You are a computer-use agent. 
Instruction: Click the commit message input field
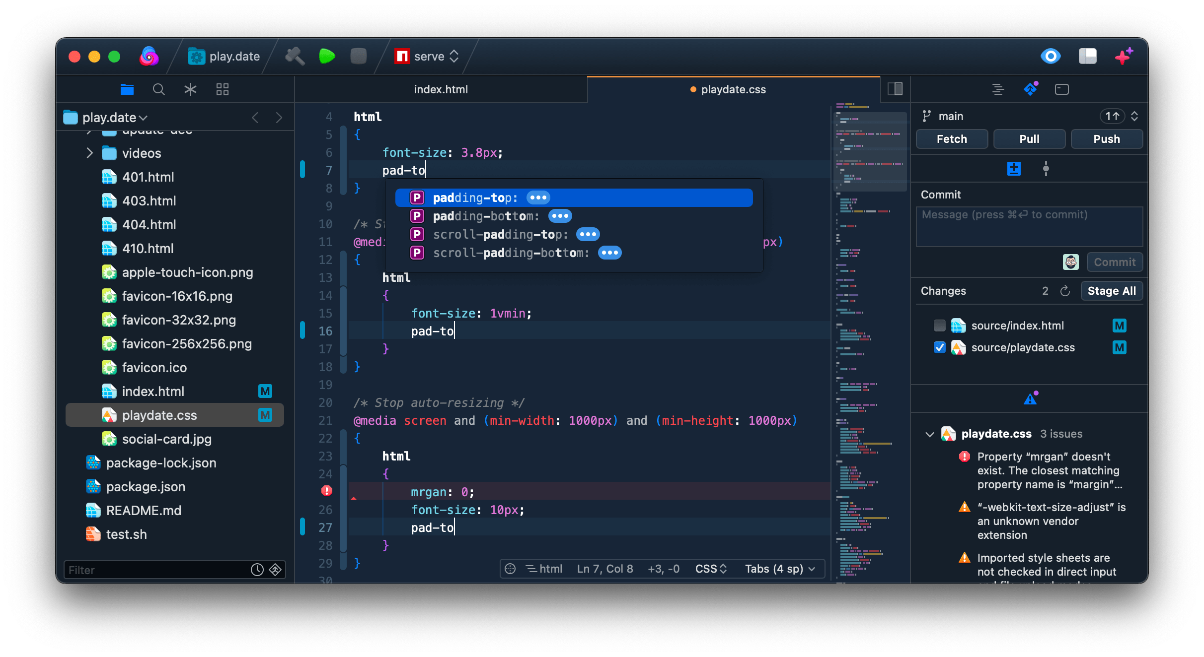click(x=1029, y=227)
